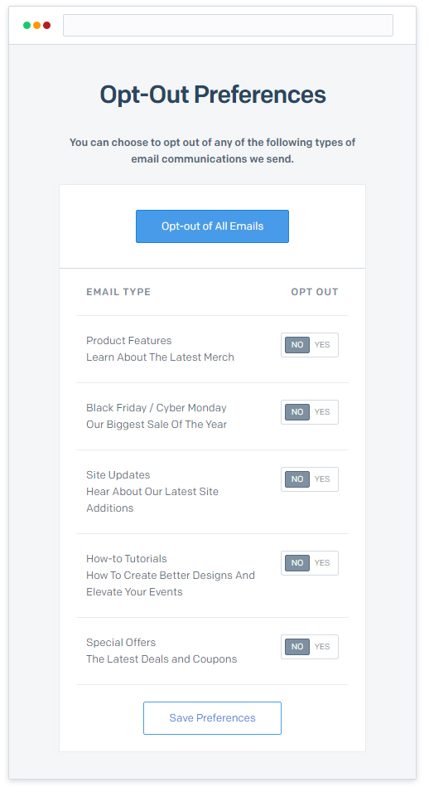Select NO on How-to Tutorials row

pos(297,563)
